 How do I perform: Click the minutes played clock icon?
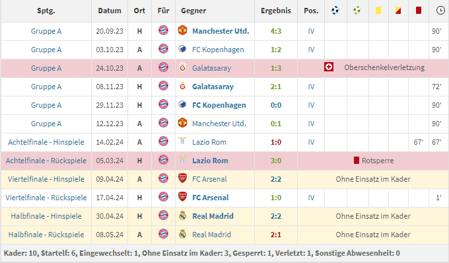pyautogui.click(x=440, y=11)
